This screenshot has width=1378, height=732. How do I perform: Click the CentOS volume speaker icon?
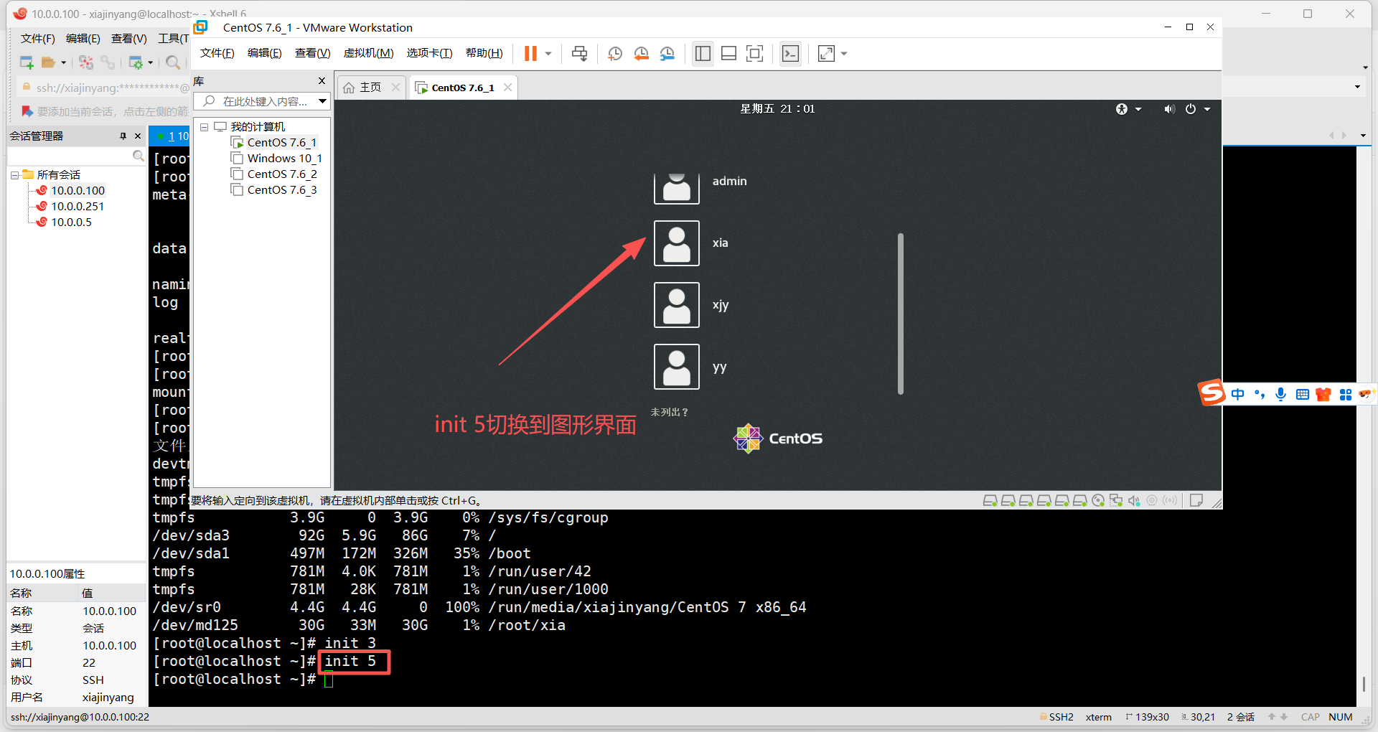point(1169,109)
